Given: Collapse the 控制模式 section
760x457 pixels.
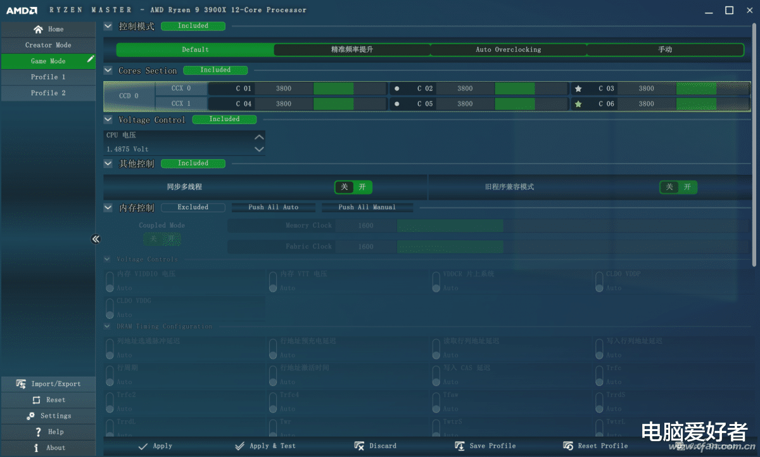Looking at the screenshot, I should (x=108, y=26).
